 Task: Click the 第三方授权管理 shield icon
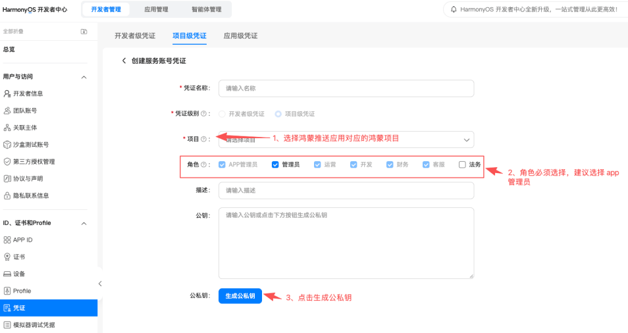[x=7, y=162]
